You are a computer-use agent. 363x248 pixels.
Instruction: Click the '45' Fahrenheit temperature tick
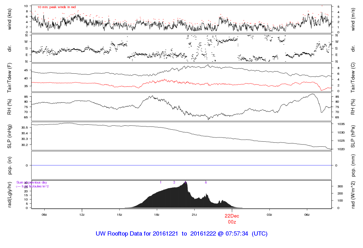click(x=26, y=71)
